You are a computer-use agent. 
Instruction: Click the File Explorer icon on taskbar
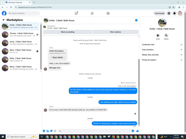click(x=105, y=137)
